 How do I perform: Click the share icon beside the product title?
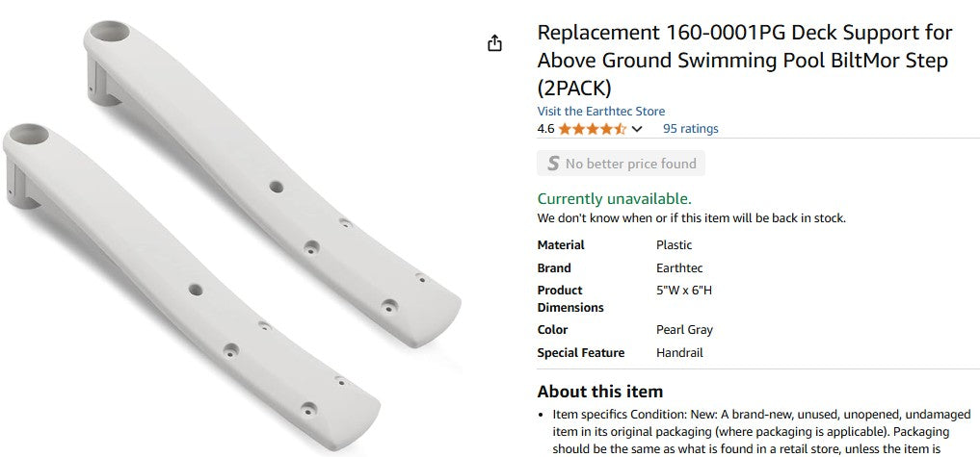coord(494,43)
